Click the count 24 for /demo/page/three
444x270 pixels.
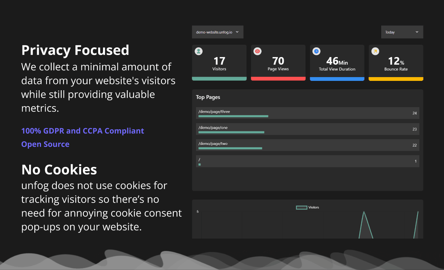click(415, 113)
